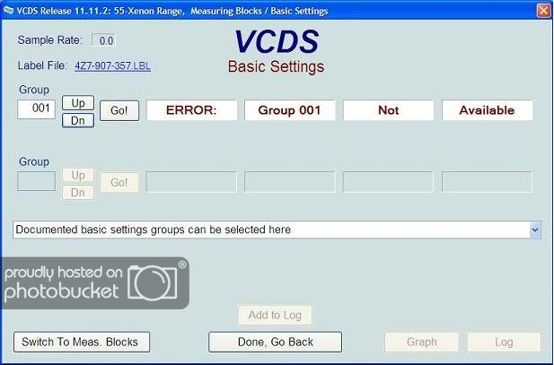Click the second, empty Group number field
Image resolution: width=554 pixels, height=365 pixels.
[x=37, y=181]
